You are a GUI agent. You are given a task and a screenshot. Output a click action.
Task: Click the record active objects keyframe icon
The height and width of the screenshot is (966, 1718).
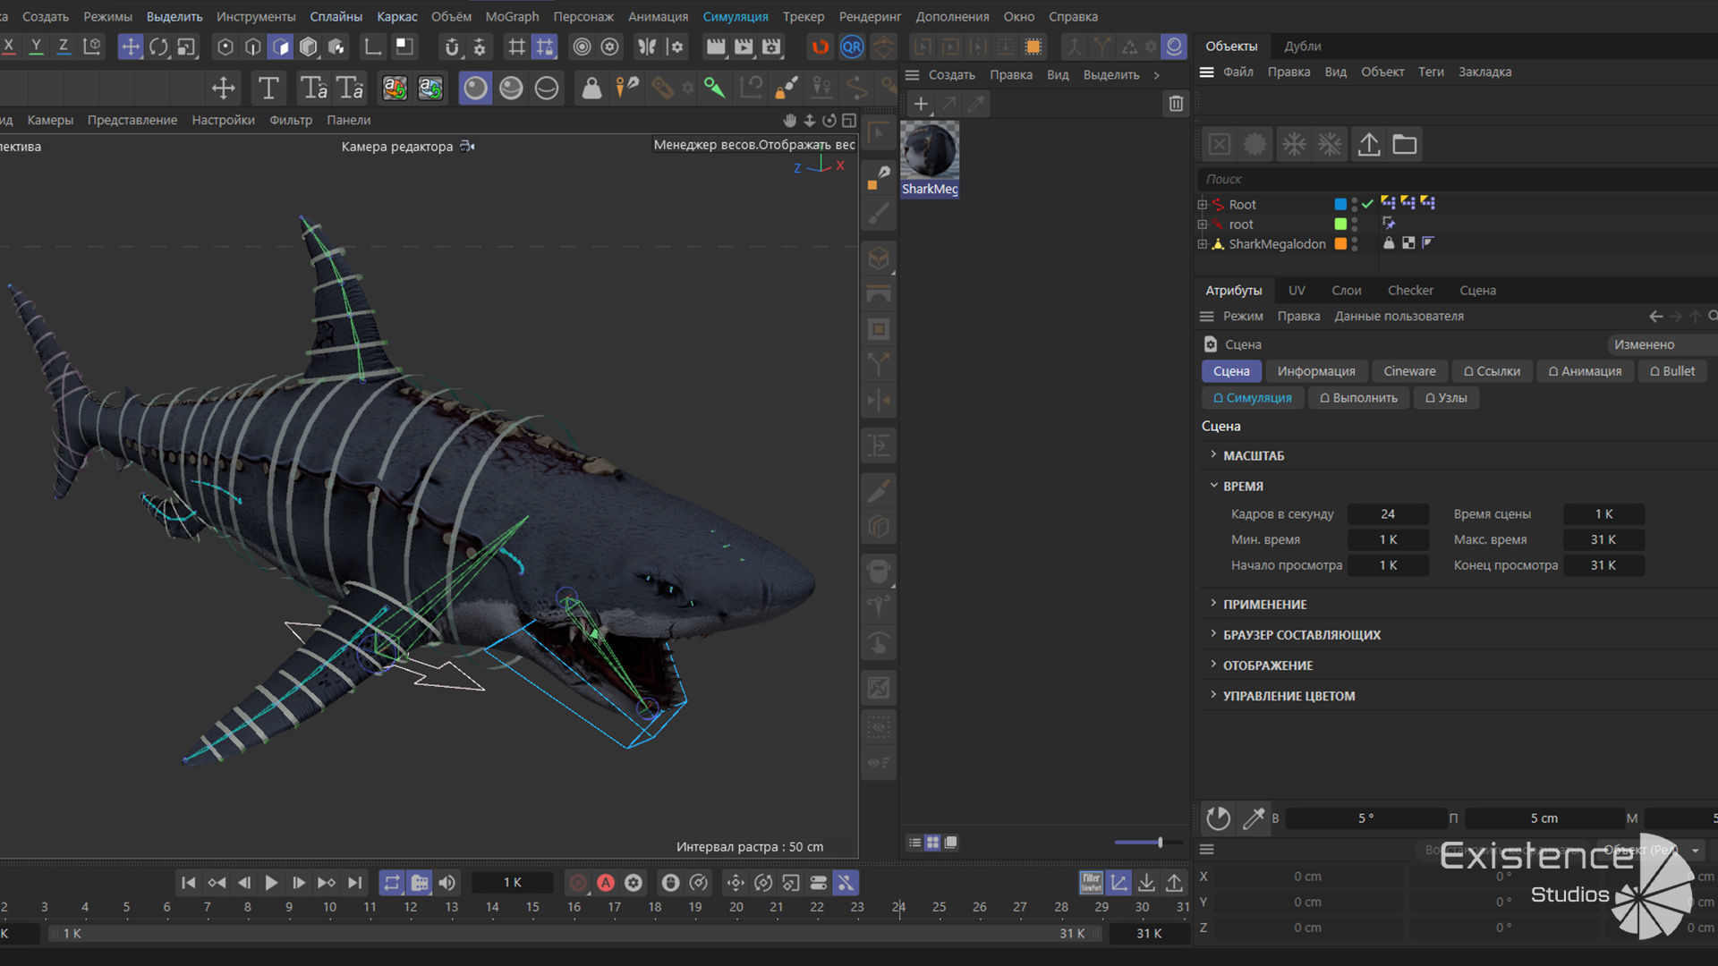(578, 883)
